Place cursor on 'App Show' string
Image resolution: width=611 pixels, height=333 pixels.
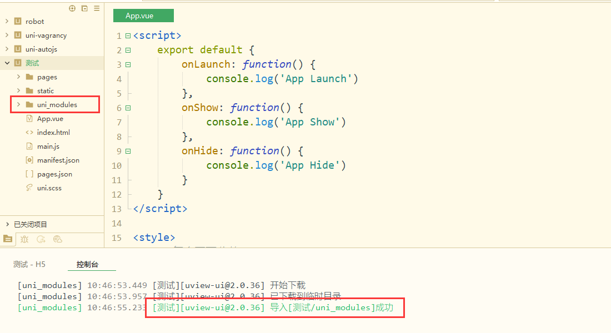(x=310, y=122)
